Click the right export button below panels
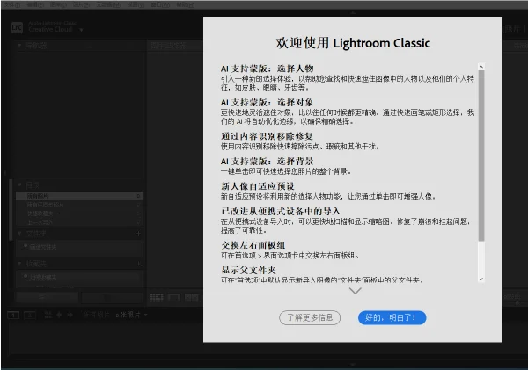 112,297
